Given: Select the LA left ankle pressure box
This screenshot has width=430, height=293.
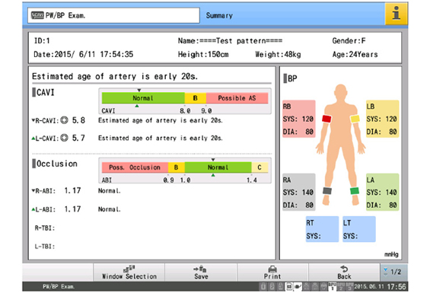Looking at the screenshot, I should click(382, 192).
